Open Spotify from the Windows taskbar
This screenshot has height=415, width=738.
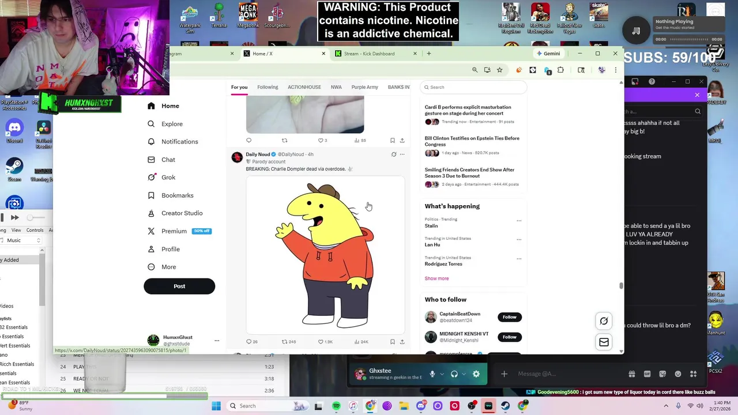point(336,406)
